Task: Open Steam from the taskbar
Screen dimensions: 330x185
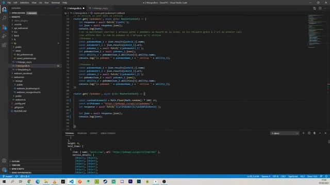Action: click(x=105, y=181)
